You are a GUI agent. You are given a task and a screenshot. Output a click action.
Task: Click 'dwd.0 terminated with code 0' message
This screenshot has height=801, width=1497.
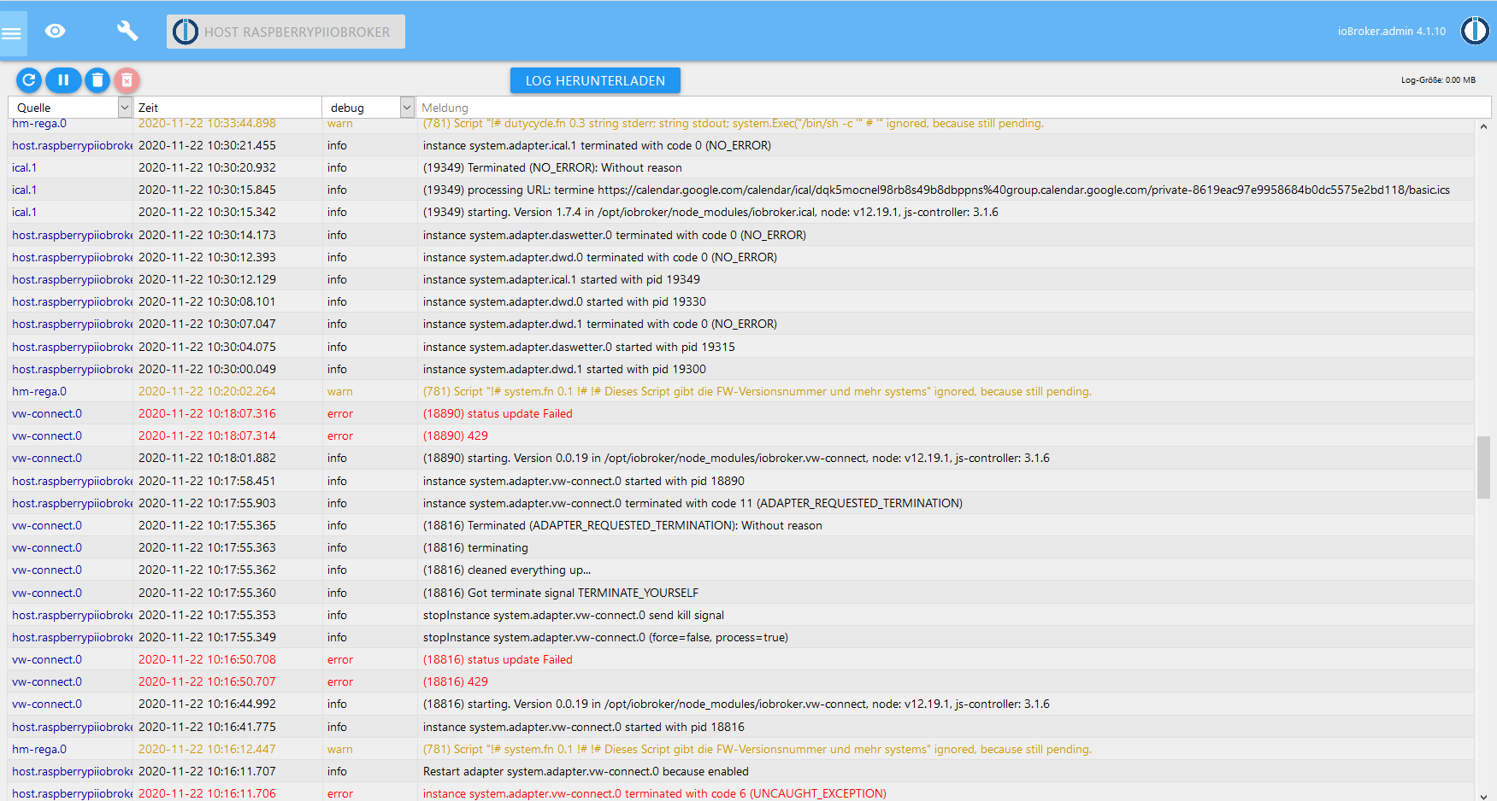[600, 257]
